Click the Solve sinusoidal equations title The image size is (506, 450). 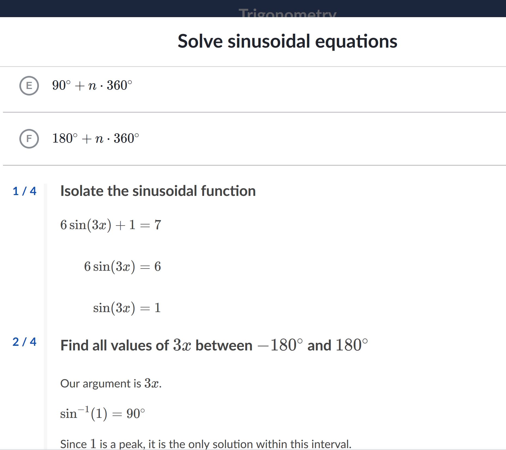pyautogui.click(x=288, y=41)
